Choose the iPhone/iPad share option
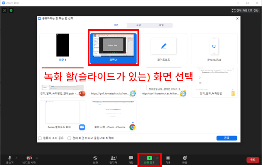262x167 pixels. (214, 48)
